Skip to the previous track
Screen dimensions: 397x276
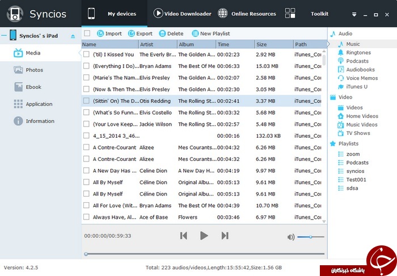click(184, 236)
